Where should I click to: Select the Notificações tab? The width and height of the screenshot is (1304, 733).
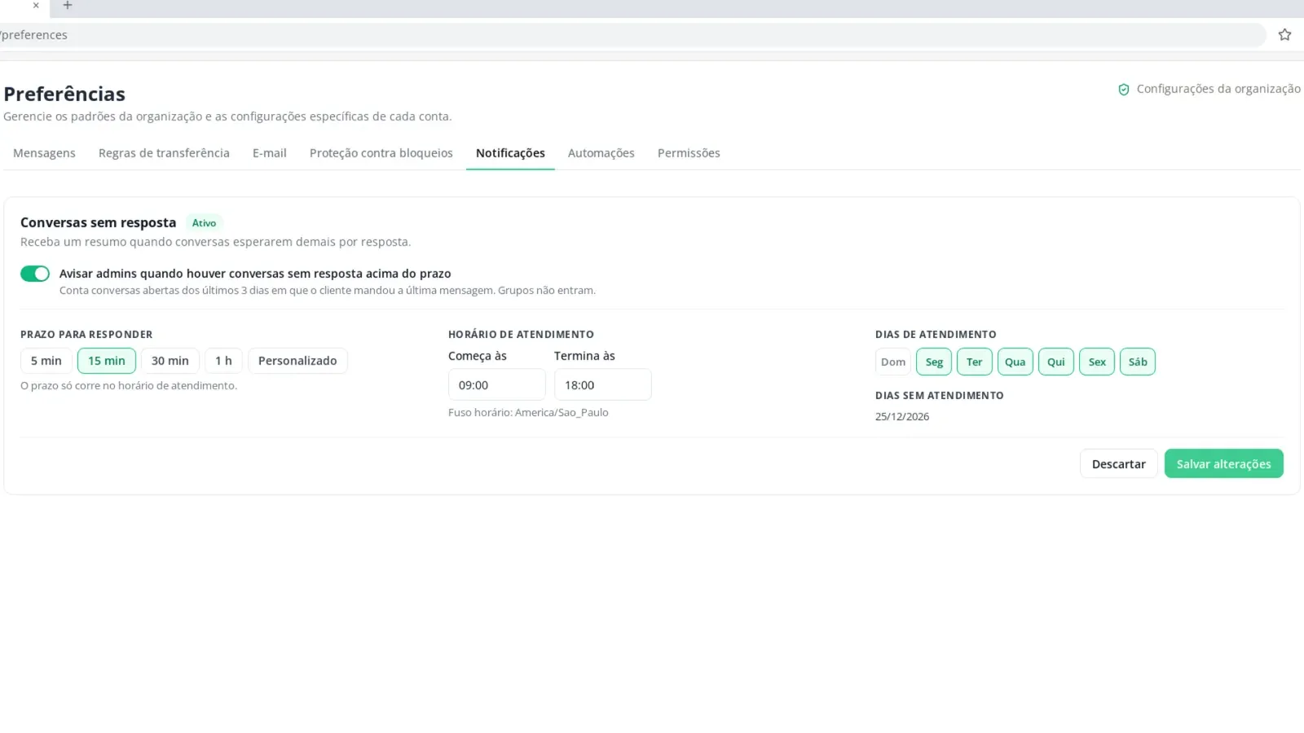click(510, 153)
